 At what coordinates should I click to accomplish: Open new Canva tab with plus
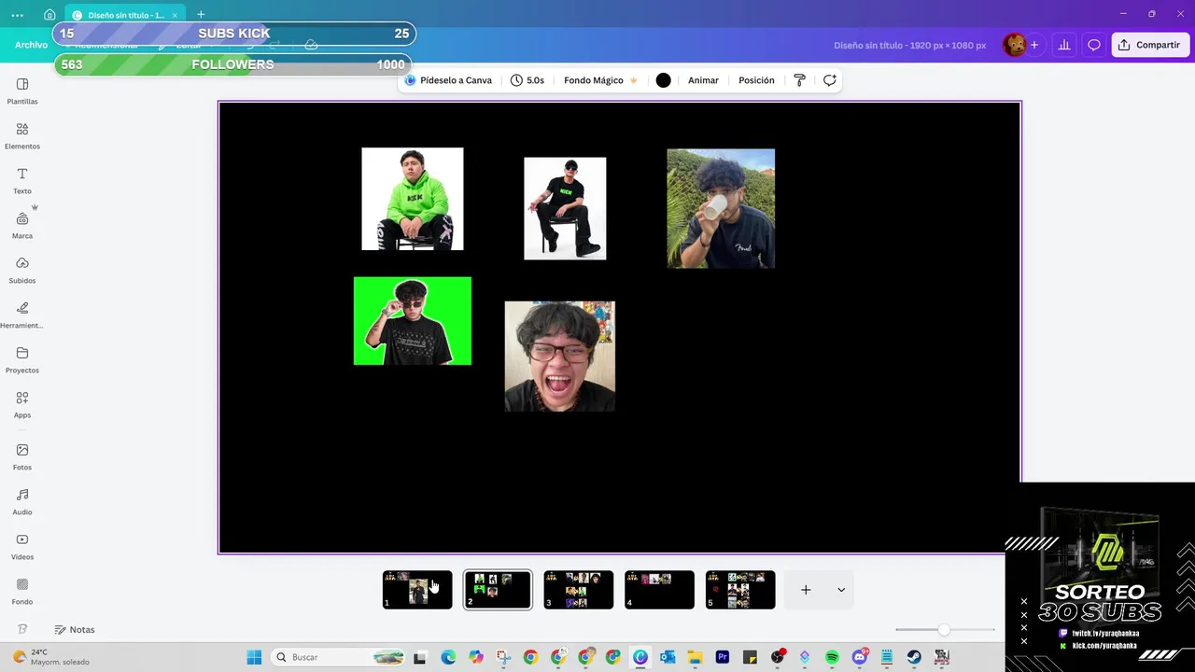tap(201, 15)
